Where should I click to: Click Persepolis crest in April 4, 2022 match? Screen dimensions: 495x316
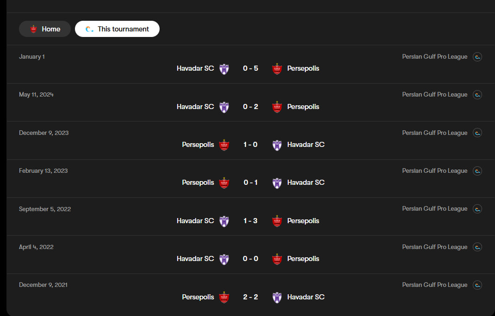[x=277, y=259]
